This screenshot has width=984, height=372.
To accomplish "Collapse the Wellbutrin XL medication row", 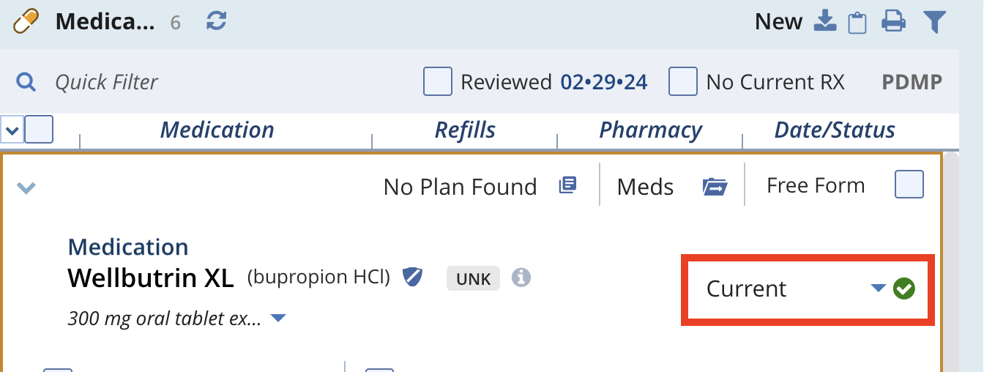I will pyautogui.click(x=26, y=188).
